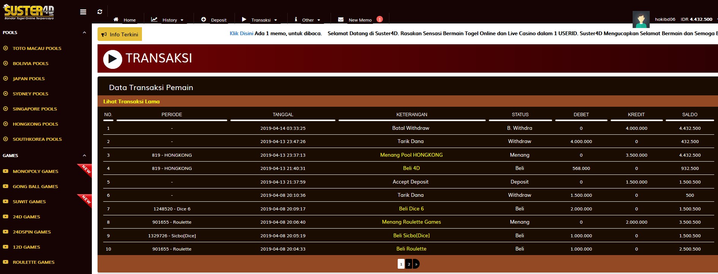Click the Klik Disini link
Viewport: 718px width, 274px height.
pos(241,33)
